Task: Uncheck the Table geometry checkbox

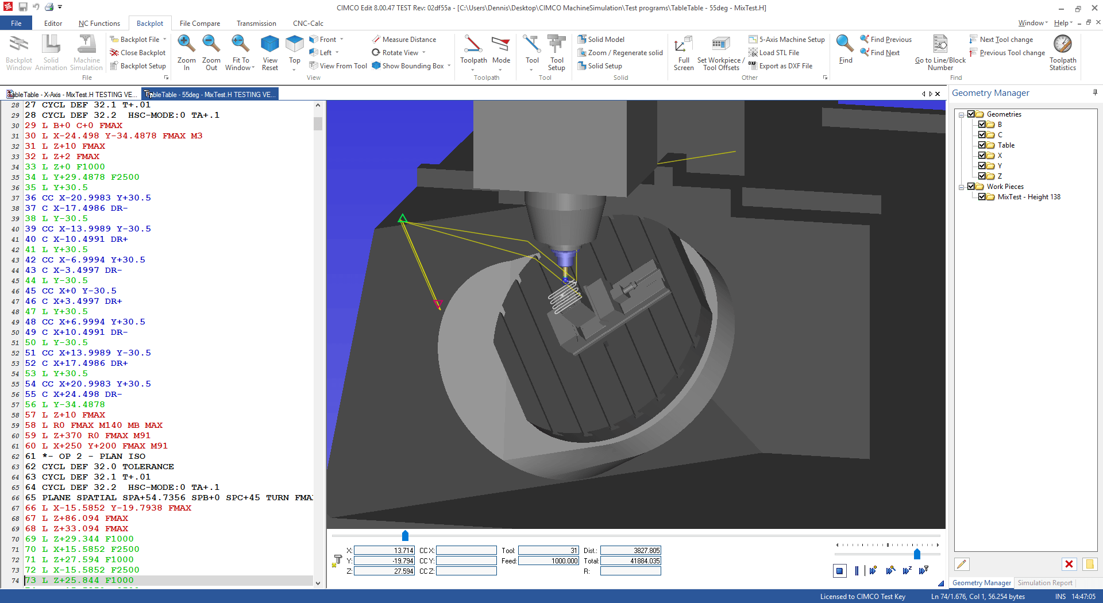Action: (x=982, y=145)
